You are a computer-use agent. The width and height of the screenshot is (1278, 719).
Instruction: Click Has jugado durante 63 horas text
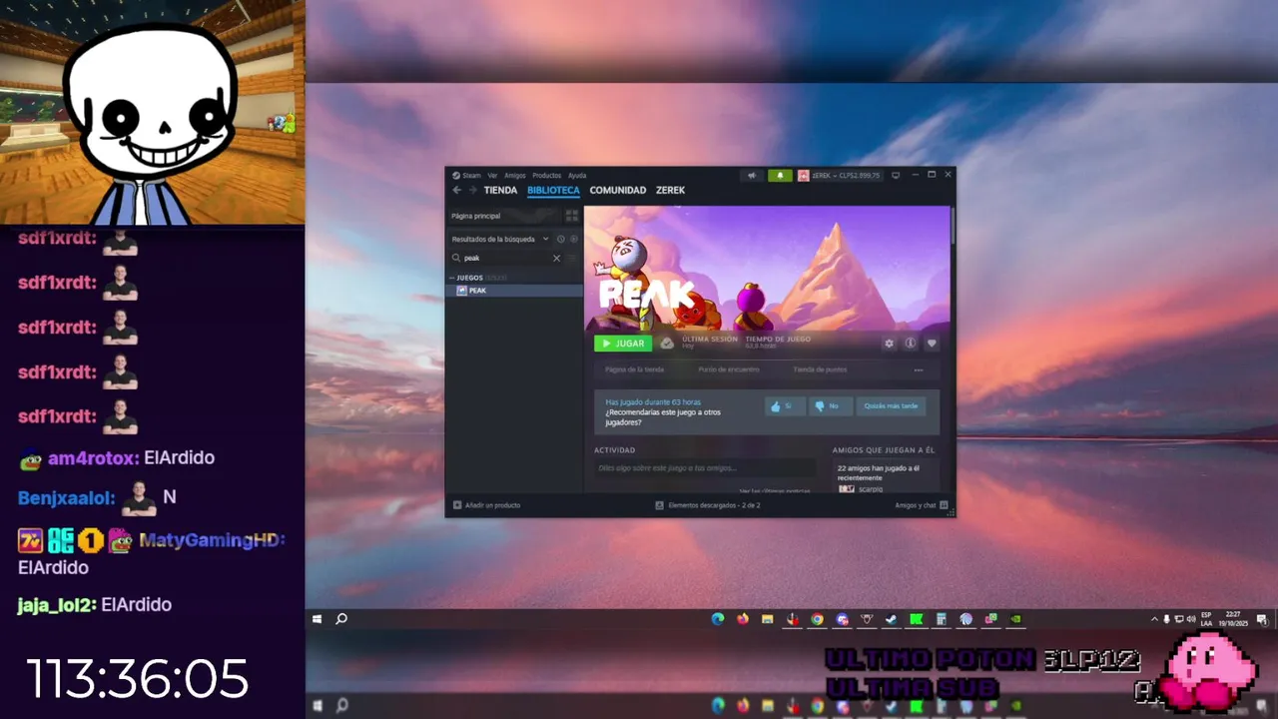[x=653, y=401]
